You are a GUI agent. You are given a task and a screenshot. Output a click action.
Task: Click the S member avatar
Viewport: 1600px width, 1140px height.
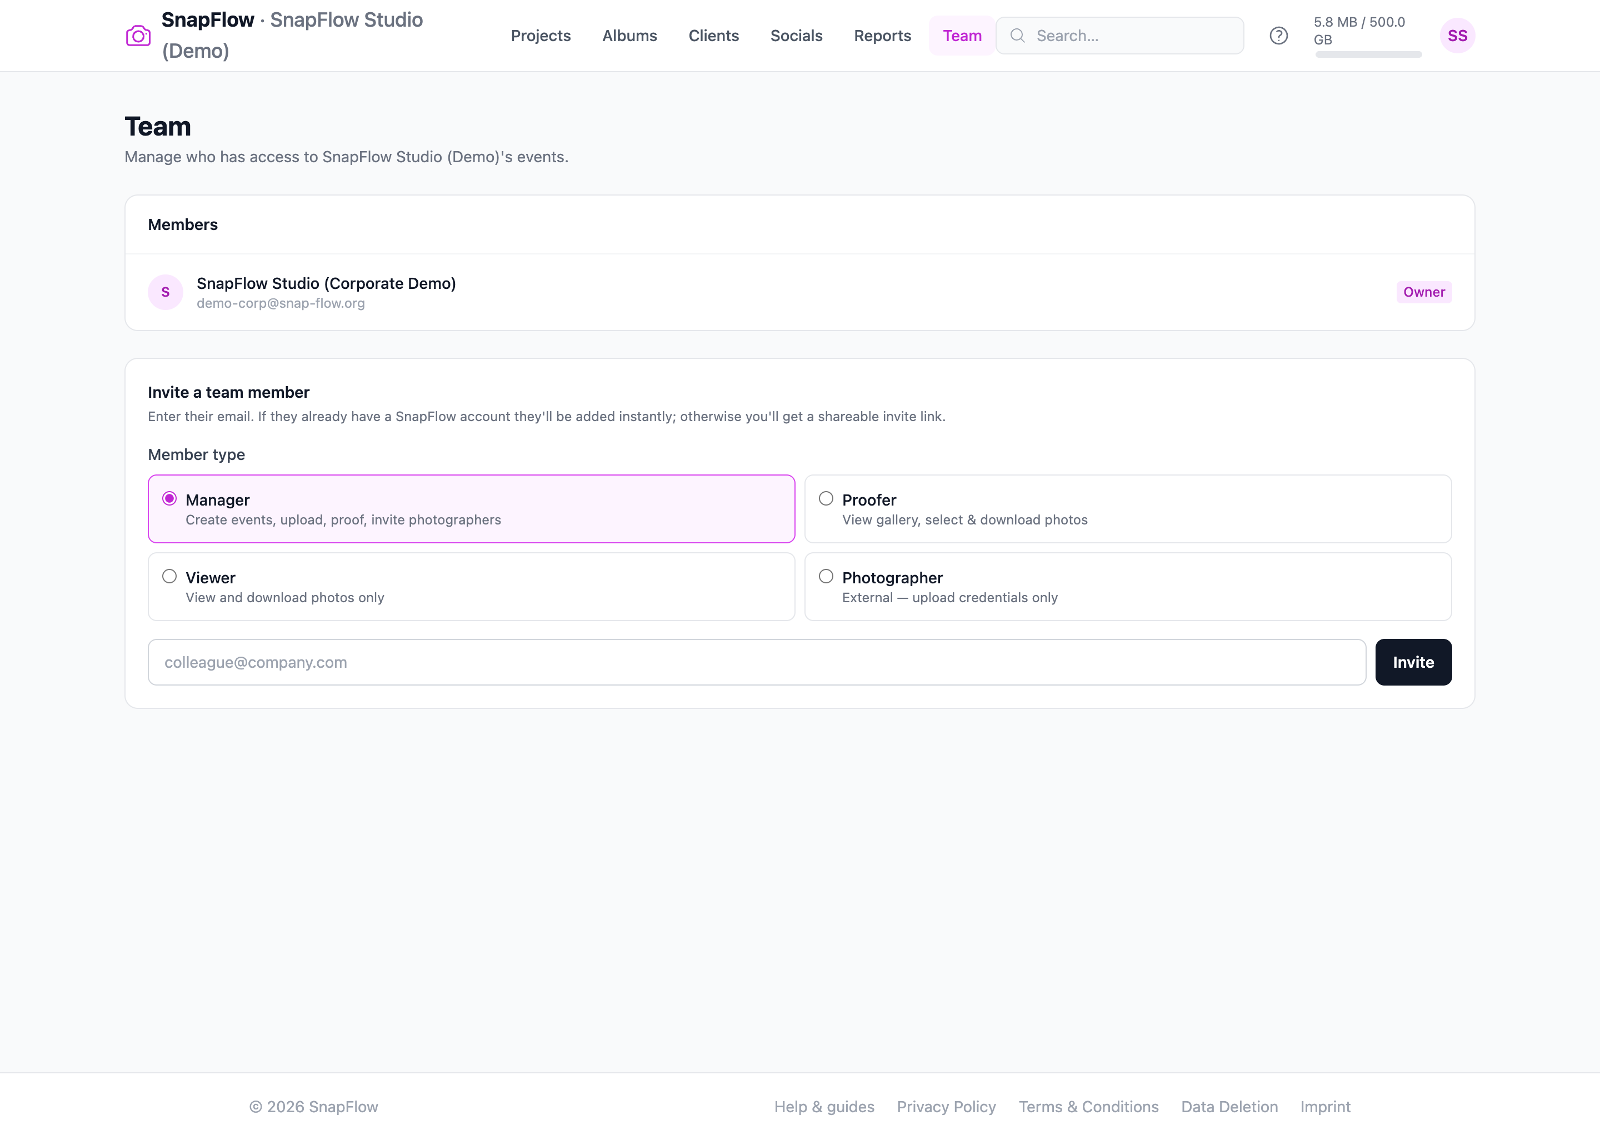(x=166, y=292)
